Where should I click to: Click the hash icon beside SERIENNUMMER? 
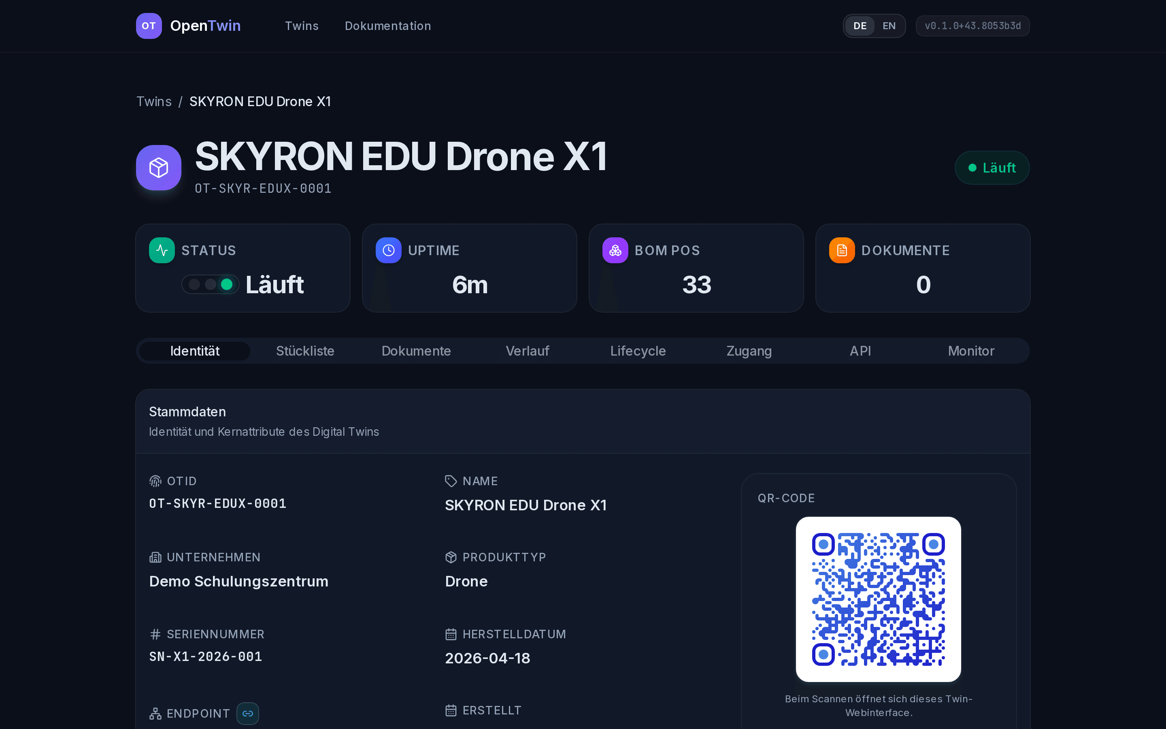coord(155,634)
